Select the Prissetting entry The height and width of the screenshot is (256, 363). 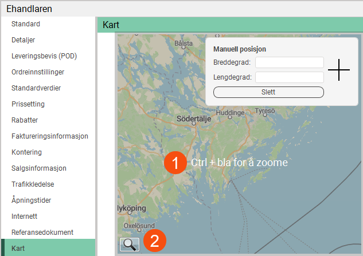pos(28,104)
